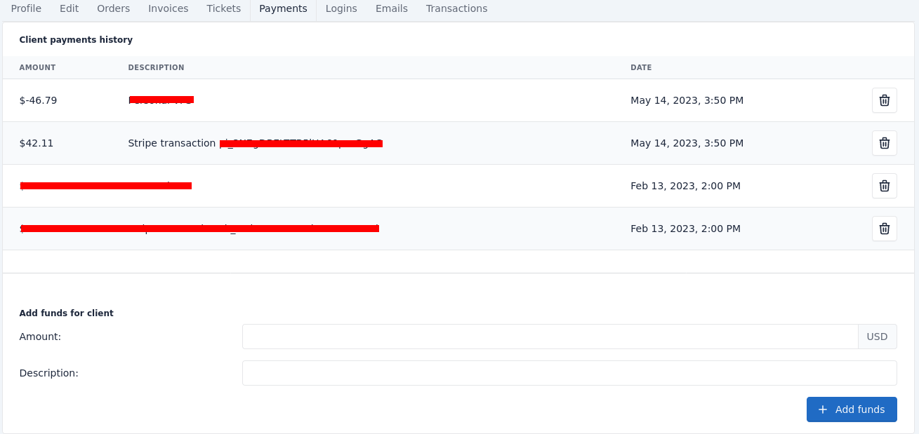919x434 pixels.
Task: Open the Edit tab
Action: pos(69,8)
